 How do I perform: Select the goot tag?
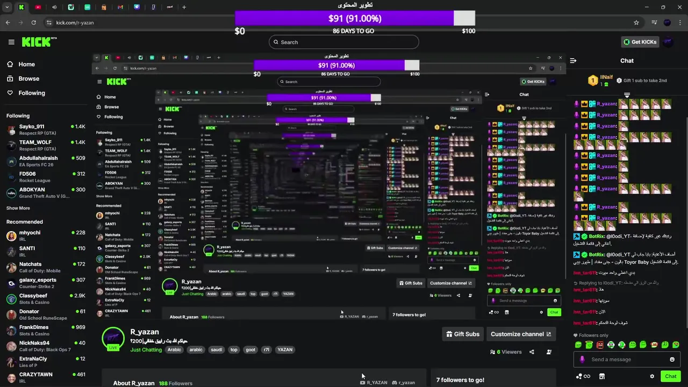[250, 350]
